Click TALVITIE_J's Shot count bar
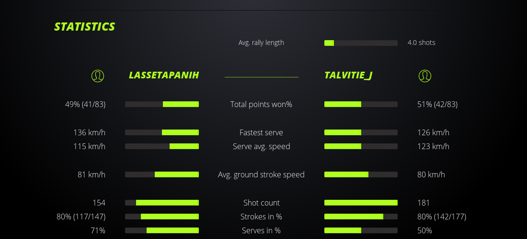Screen dimensions: 527x239 pyautogui.click(x=361, y=203)
